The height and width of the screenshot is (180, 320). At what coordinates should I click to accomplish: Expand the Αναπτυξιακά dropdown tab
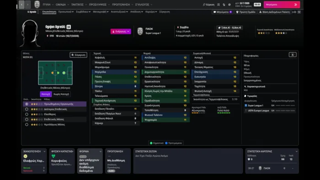point(119,12)
